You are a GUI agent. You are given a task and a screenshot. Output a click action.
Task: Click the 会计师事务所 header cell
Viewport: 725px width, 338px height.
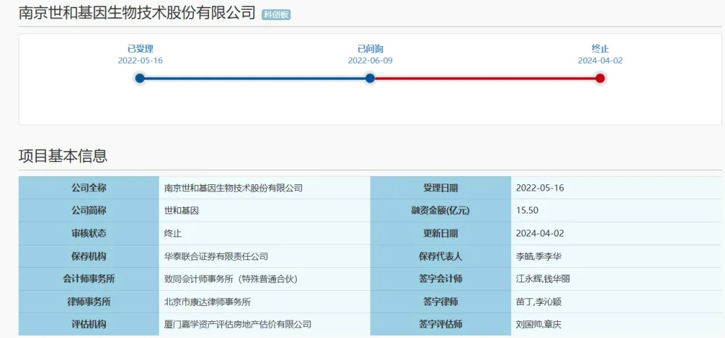88,279
